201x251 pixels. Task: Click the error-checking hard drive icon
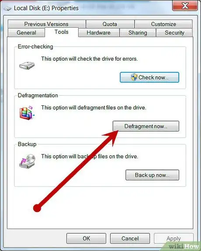[27, 65]
